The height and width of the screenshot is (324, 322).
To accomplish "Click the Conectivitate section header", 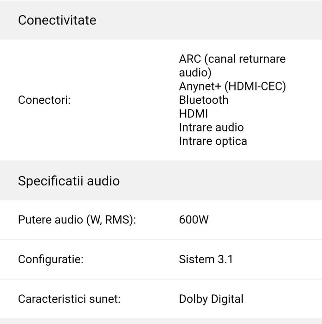I will 57,20.
